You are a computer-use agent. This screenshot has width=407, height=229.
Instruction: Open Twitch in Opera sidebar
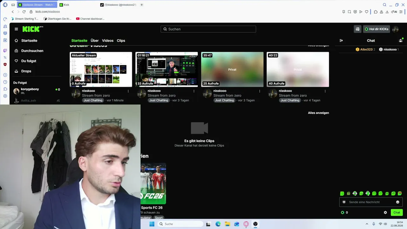5,51
